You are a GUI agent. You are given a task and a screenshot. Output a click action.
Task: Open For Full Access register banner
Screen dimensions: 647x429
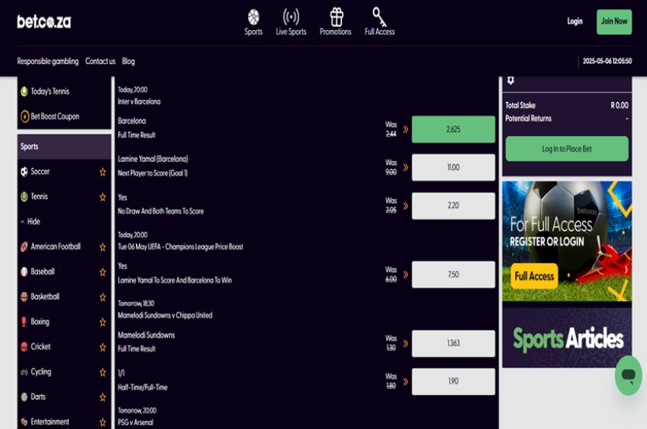click(x=567, y=241)
